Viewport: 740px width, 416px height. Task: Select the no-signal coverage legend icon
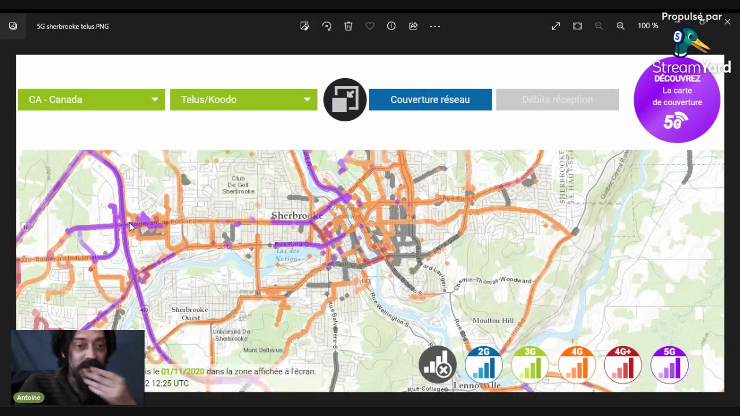click(438, 365)
